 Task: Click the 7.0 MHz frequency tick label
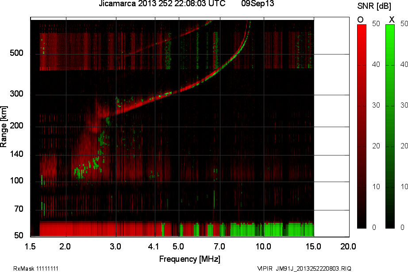coord(219,246)
